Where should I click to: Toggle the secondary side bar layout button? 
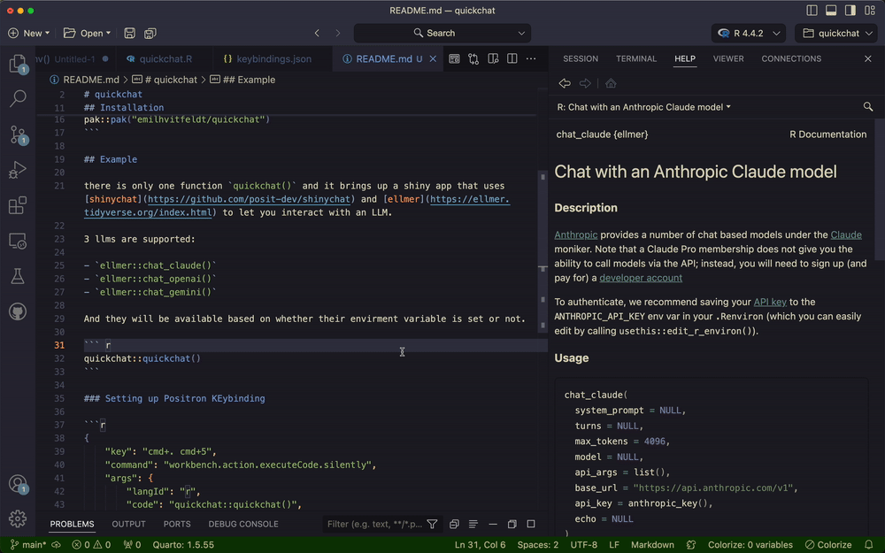click(x=850, y=10)
